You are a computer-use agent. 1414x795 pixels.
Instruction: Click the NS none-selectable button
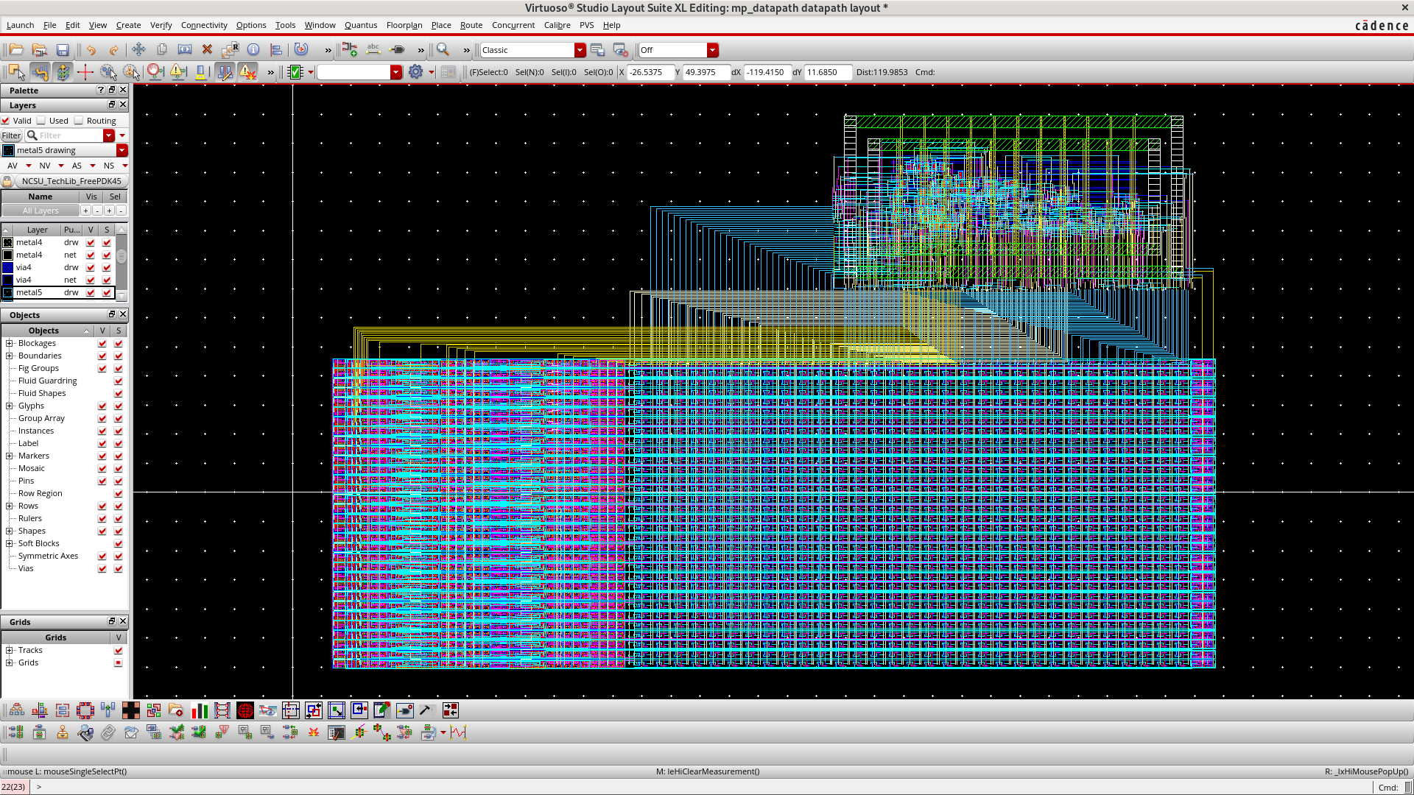coord(109,166)
